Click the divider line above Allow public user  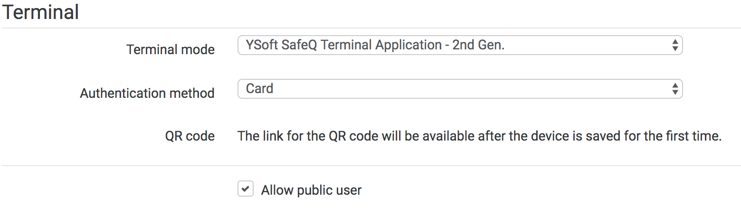click(370, 166)
